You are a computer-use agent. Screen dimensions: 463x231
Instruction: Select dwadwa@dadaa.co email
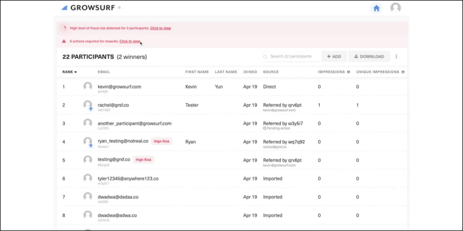118,197
